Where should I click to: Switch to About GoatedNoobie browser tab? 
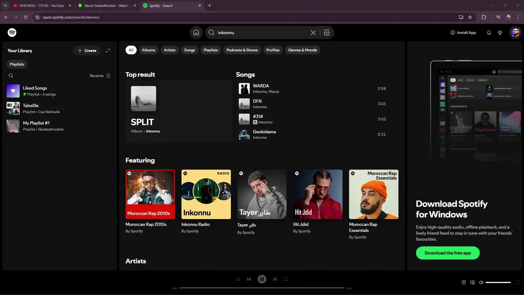[106, 6]
